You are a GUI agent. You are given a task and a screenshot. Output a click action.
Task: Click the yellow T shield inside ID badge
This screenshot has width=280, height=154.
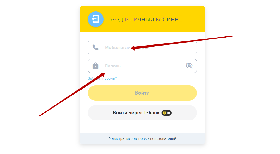(164, 113)
